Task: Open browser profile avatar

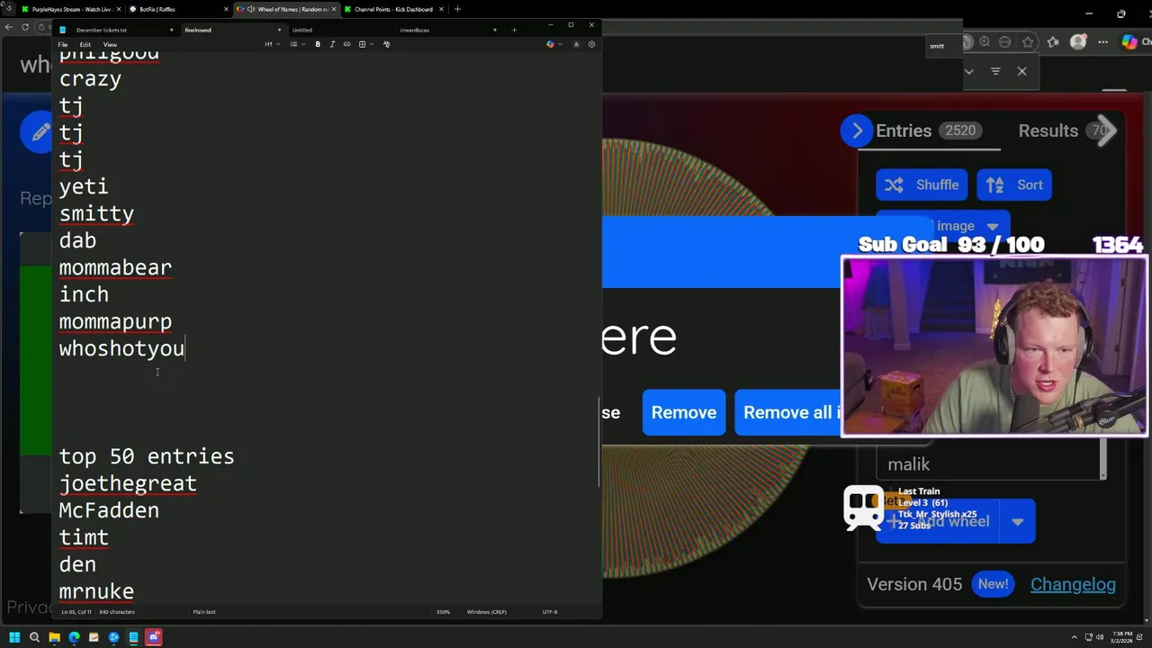Action: coord(1078,42)
